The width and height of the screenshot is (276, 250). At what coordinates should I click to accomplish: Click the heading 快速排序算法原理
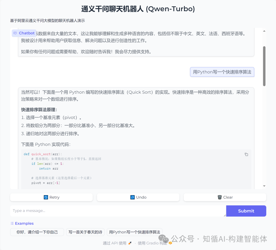pos(39,110)
